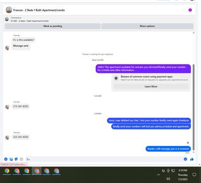Show hidden system tray icons
The height and width of the screenshot is (183, 201).
(158, 175)
